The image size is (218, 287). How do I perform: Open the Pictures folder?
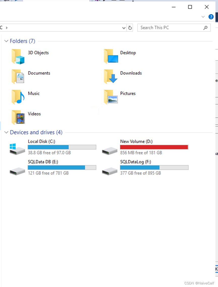[128, 94]
